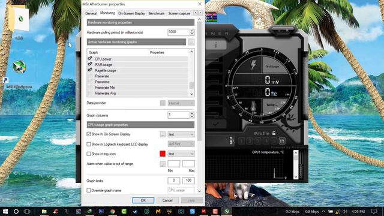Decrease the hardware polling period stepper
Viewport: 384px width, 216px height.
click(192, 34)
